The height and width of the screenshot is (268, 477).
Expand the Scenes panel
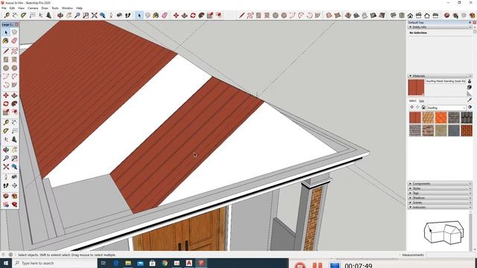(x=440, y=202)
